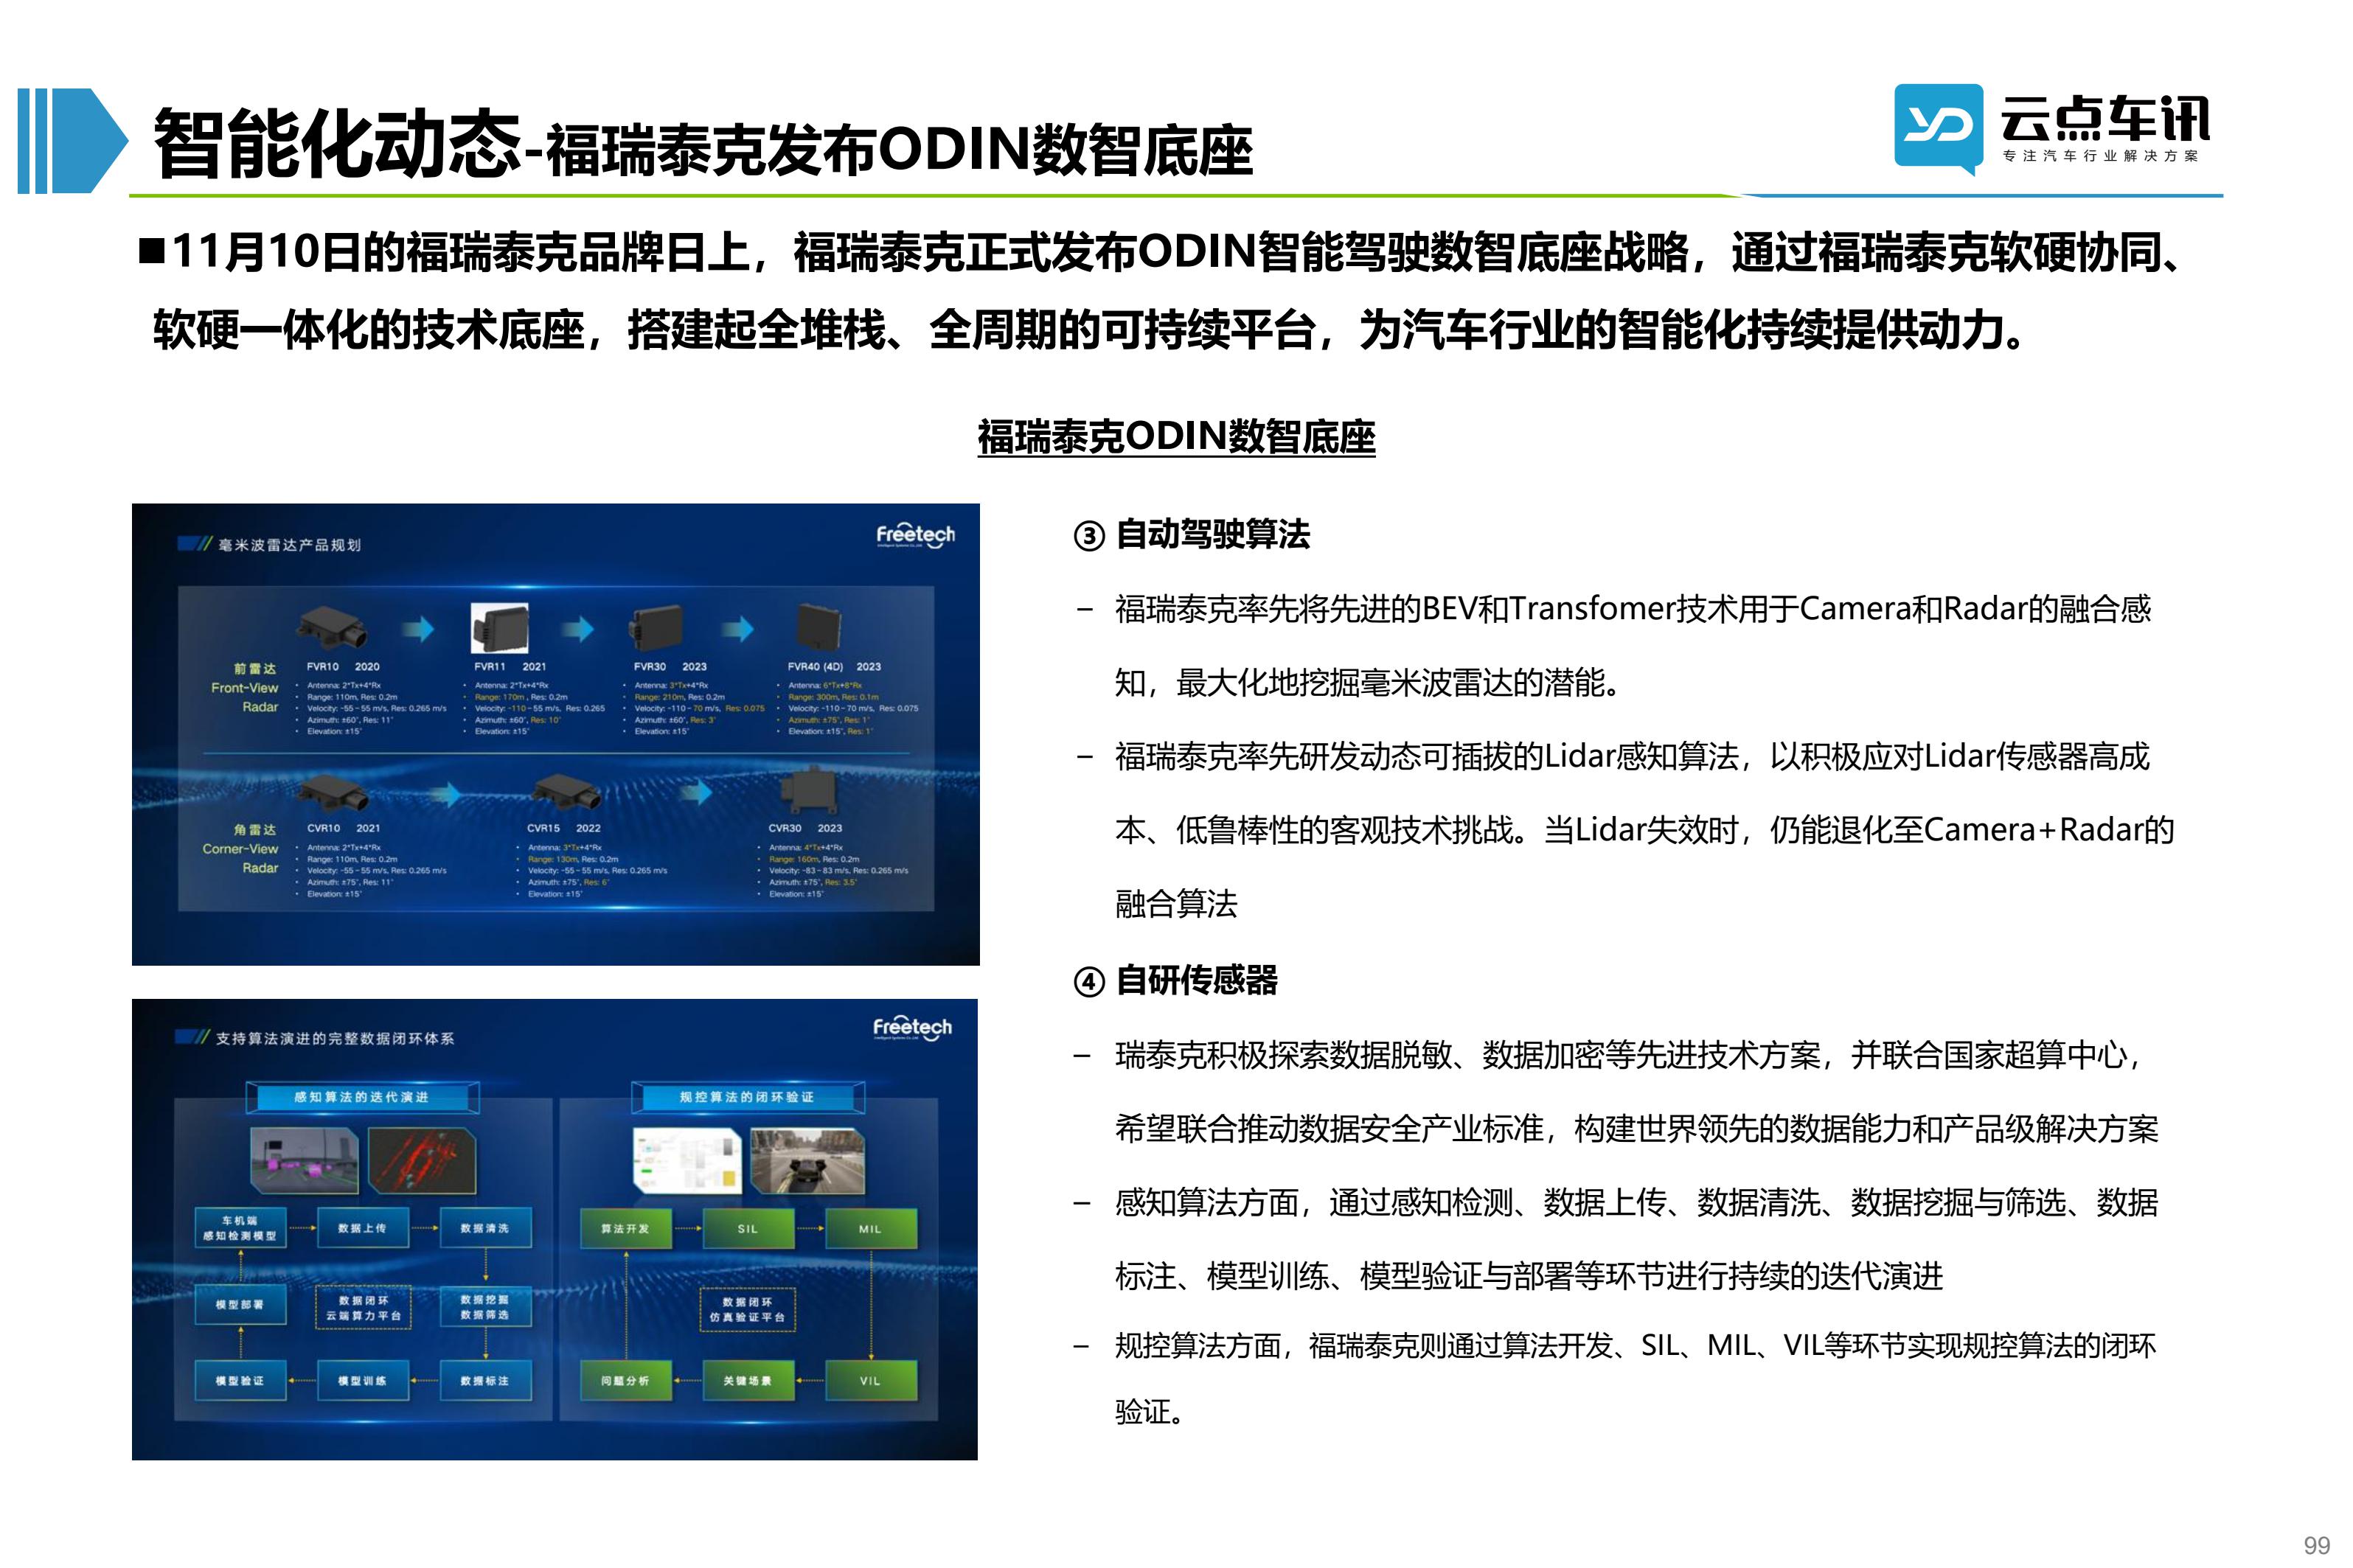Click the circled number ③ before 自动驾驶算法

[1088, 537]
